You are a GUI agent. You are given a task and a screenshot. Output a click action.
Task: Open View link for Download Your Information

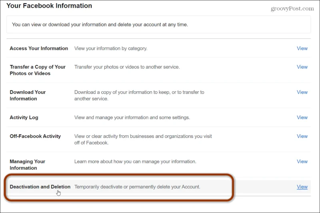pyautogui.click(x=302, y=92)
